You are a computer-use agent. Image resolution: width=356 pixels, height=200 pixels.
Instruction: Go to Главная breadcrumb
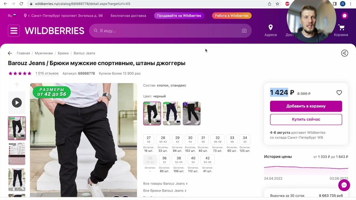(x=23, y=53)
